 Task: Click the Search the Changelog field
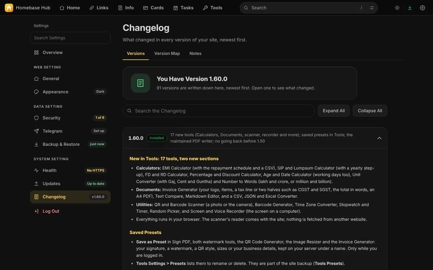click(x=219, y=111)
